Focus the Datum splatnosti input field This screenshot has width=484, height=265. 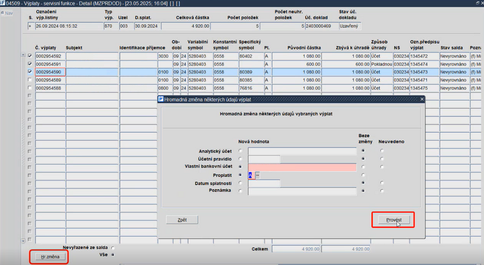point(264,183)
